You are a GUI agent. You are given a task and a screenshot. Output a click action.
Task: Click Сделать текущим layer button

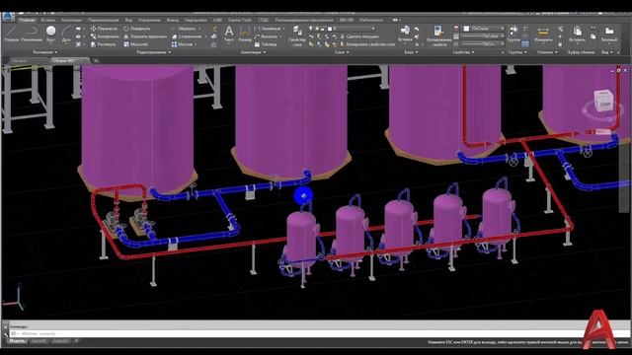359,36
